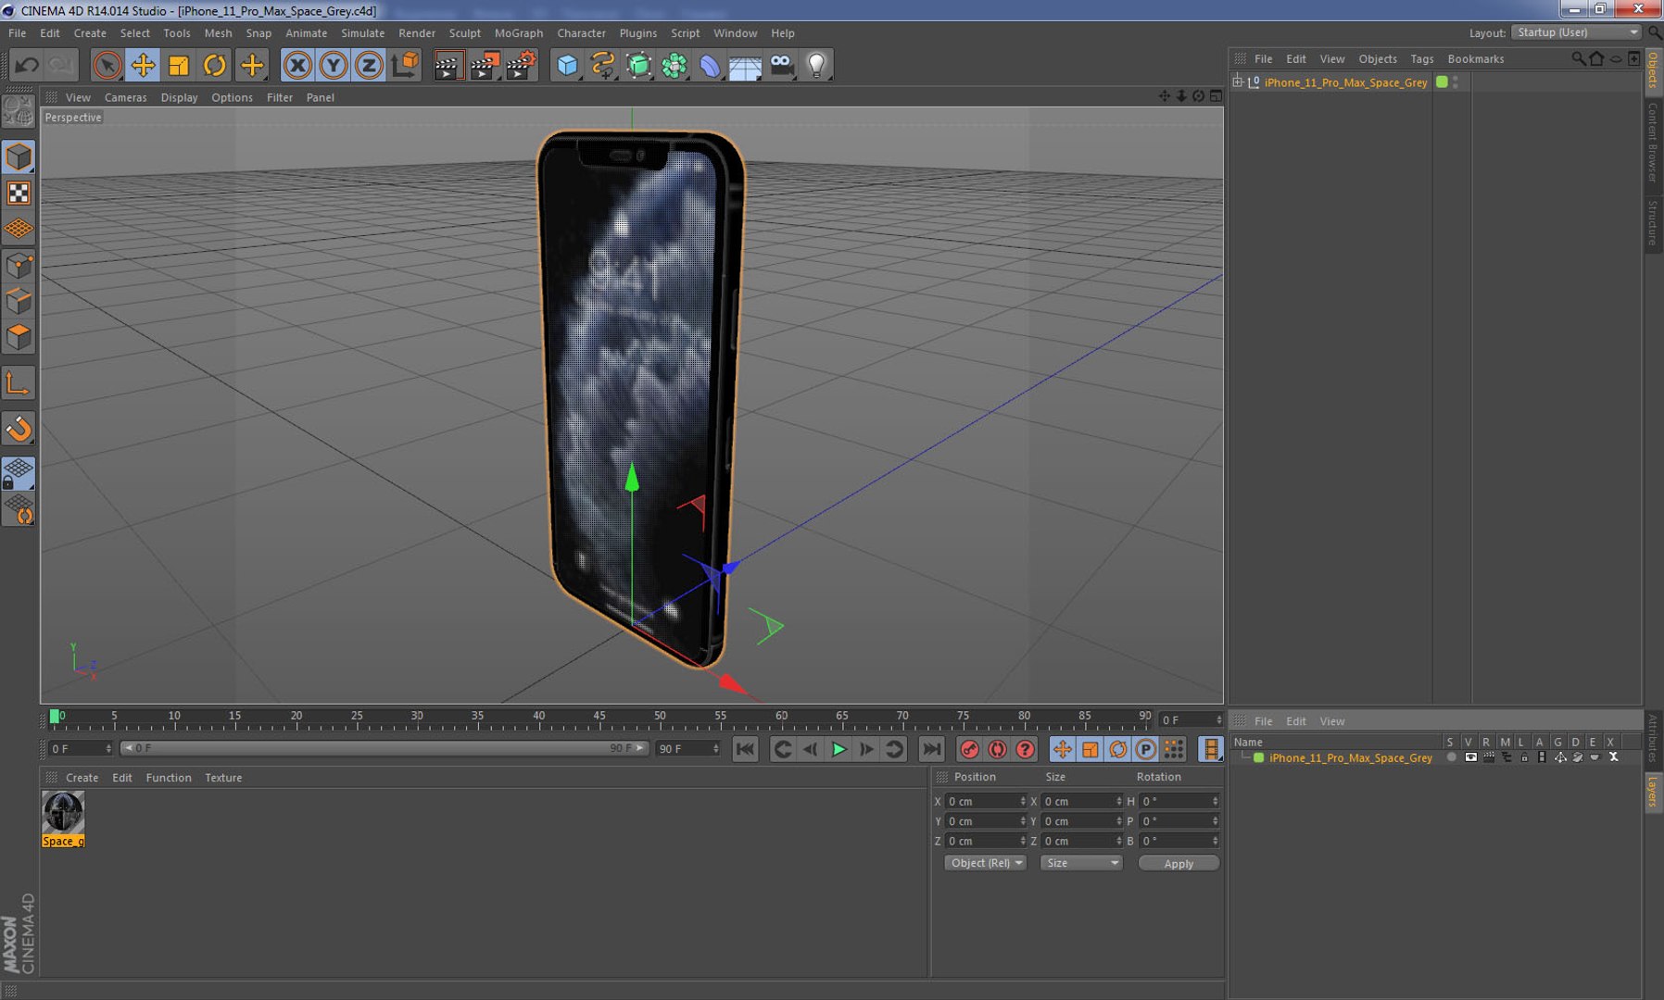Screen dimensions: 1664x1000
Task: Click the Apply button
Action: click(x=1178, y=863)
